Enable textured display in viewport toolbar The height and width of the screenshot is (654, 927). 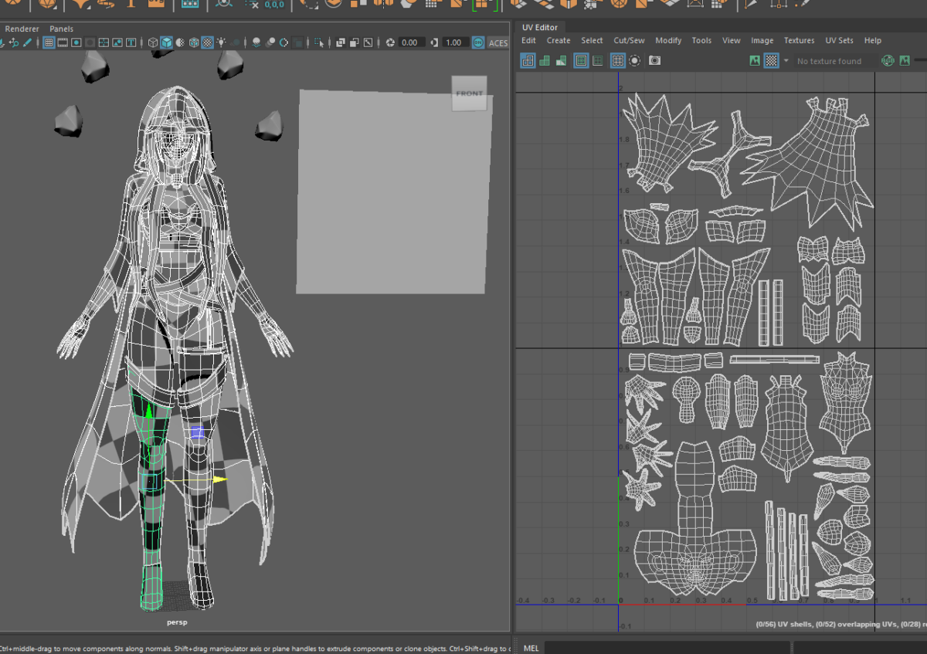(207, 42)
